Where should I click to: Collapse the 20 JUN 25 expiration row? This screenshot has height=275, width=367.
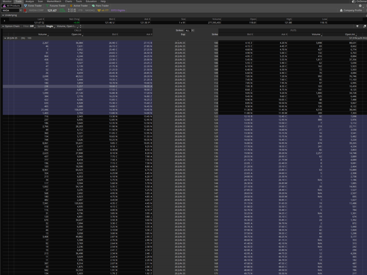coord(5,38)
